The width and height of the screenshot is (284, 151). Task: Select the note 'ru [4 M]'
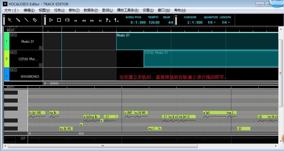141,113
